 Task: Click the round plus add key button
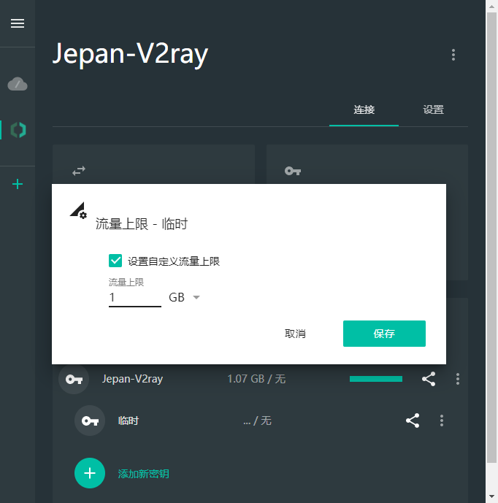click(x=90, y=473)
